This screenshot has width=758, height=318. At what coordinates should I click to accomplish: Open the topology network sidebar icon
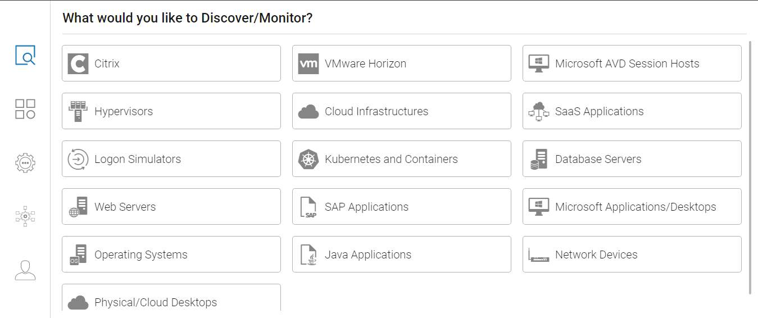coord(25,216)
